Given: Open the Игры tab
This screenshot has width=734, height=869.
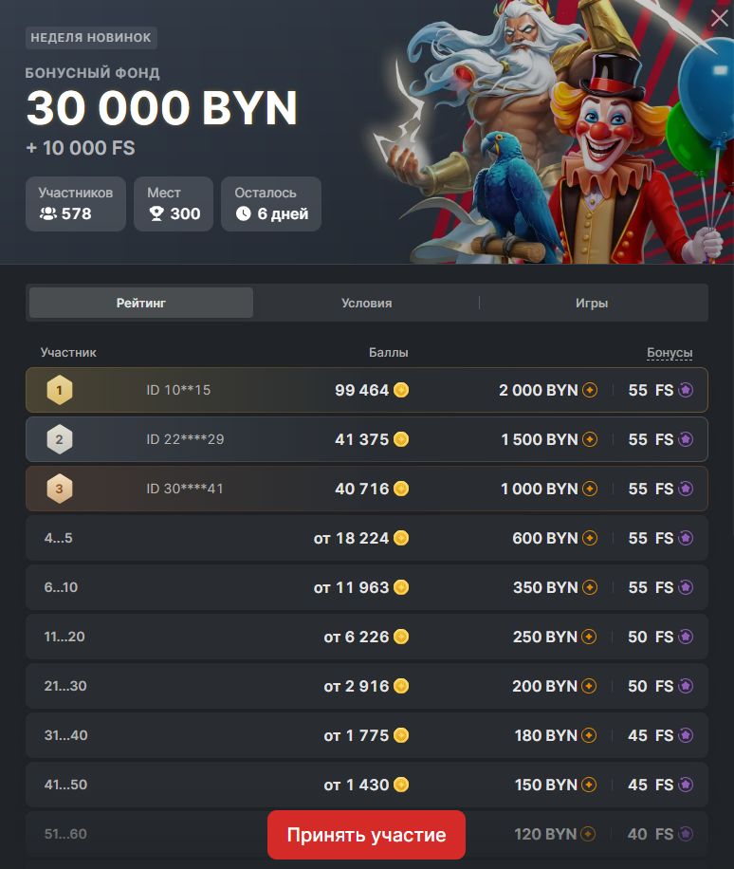Looking at the screenshot, I should pos(592,304).
